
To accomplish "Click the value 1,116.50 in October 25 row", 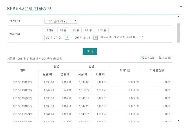I will tap(67, 106).
